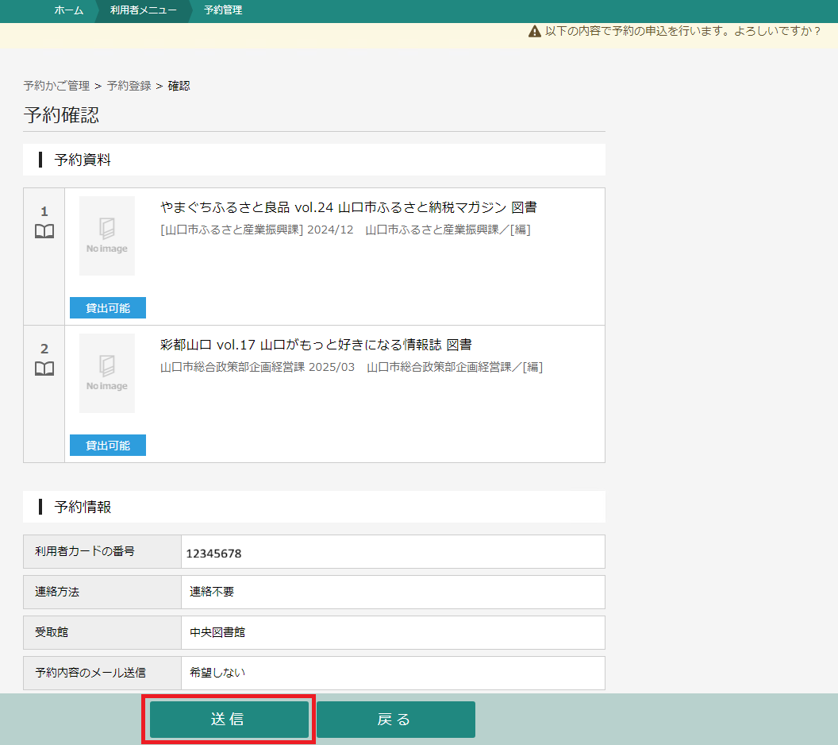Click the book icon for item 1
Viewport: 838px width, 745px height.
pyautogui.click(x=44, y=232)
